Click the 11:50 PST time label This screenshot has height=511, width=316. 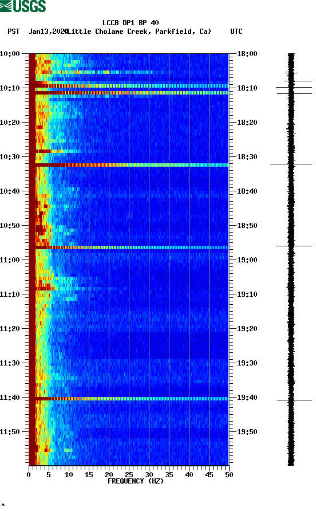10,432
